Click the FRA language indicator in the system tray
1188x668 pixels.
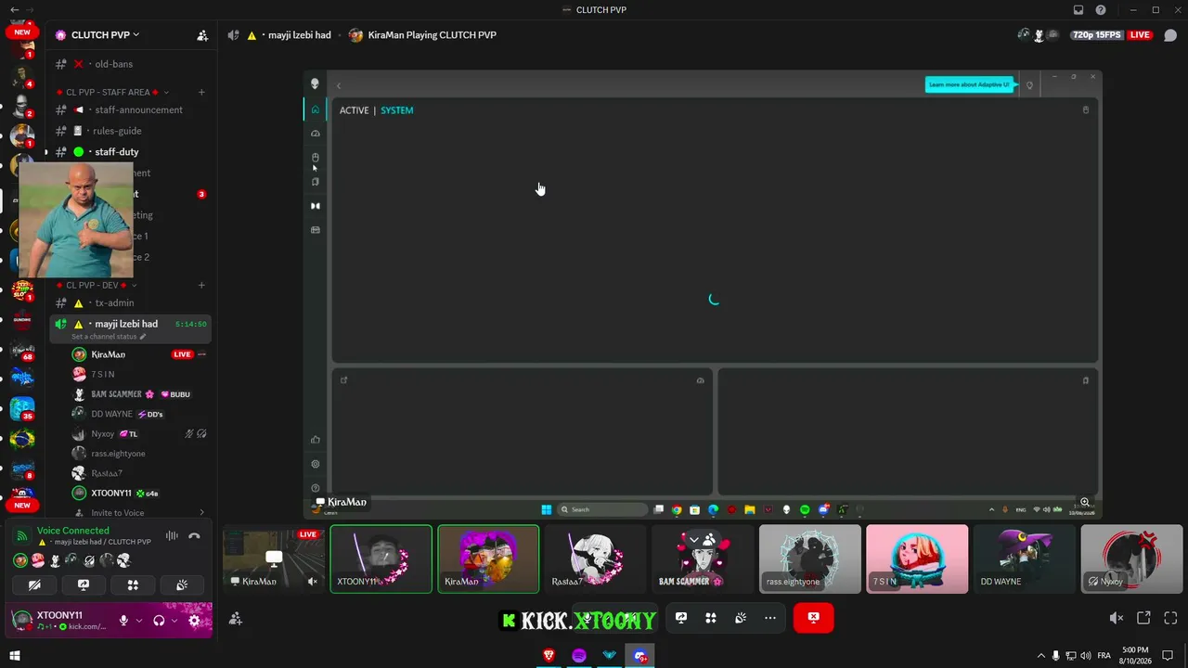click(x=1104, y=656)
